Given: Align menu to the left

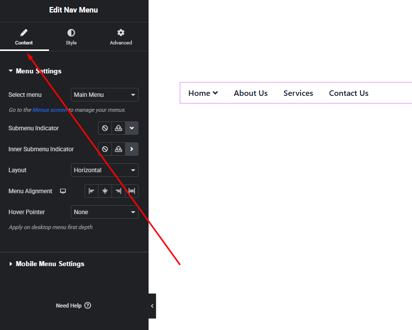Looking at the screenshot, I should tap(91, 191).
